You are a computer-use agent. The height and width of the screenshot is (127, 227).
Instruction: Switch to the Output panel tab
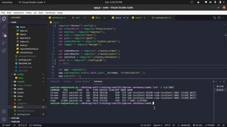click(67, 81)
